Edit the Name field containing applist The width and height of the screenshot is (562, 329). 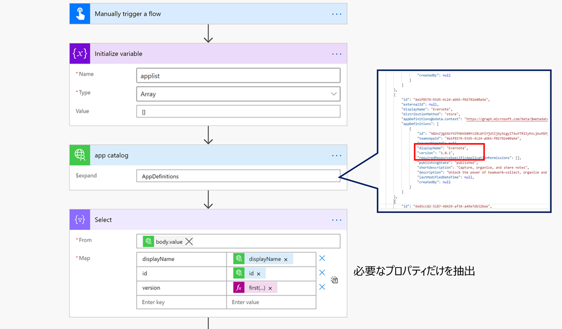238,76
